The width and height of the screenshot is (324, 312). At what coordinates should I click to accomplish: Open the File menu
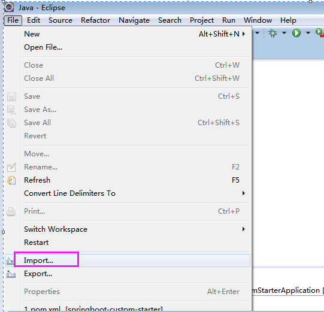(13, 20)
